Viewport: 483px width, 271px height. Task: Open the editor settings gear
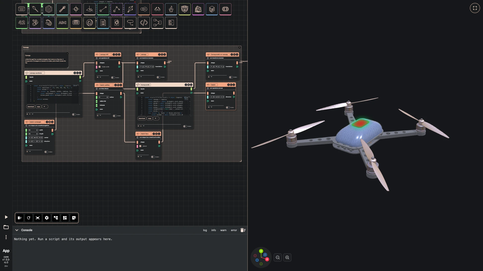click(47, 218)
